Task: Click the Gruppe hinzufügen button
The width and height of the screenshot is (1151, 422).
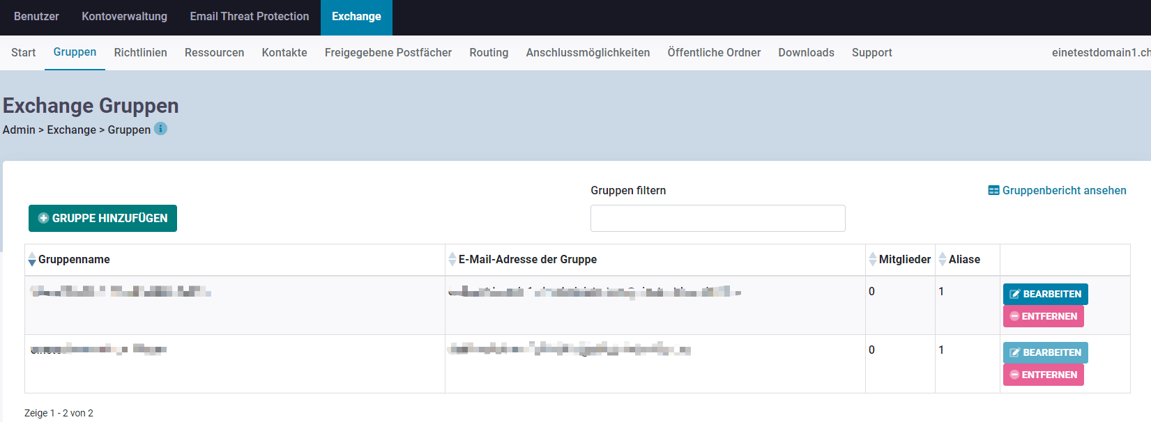Action: [102, 218]
